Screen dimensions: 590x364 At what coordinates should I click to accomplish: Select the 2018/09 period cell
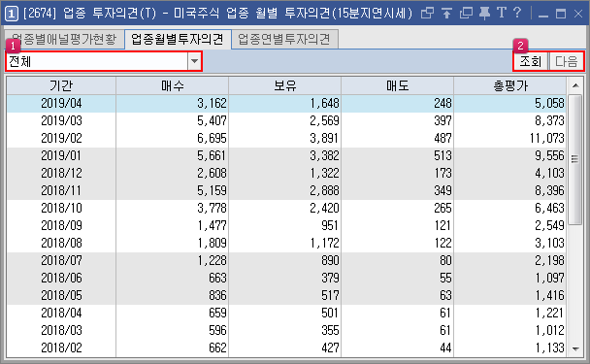61,226
